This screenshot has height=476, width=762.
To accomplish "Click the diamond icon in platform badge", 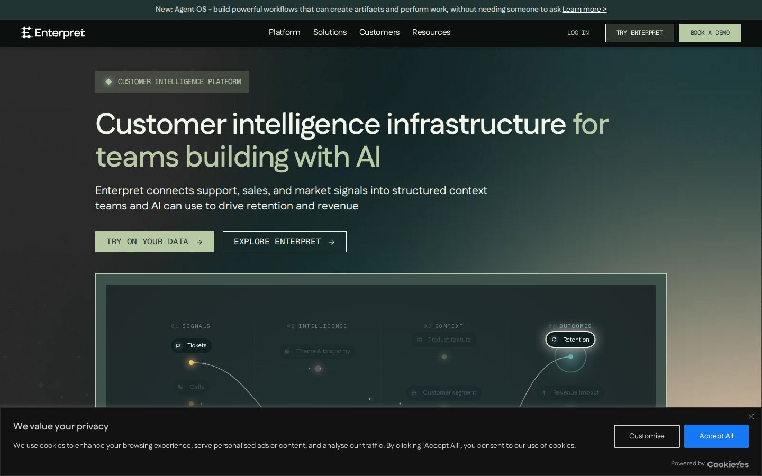I will tap(108, 81).
